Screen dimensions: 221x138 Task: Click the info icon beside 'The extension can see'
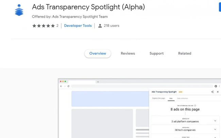[195, 105]
